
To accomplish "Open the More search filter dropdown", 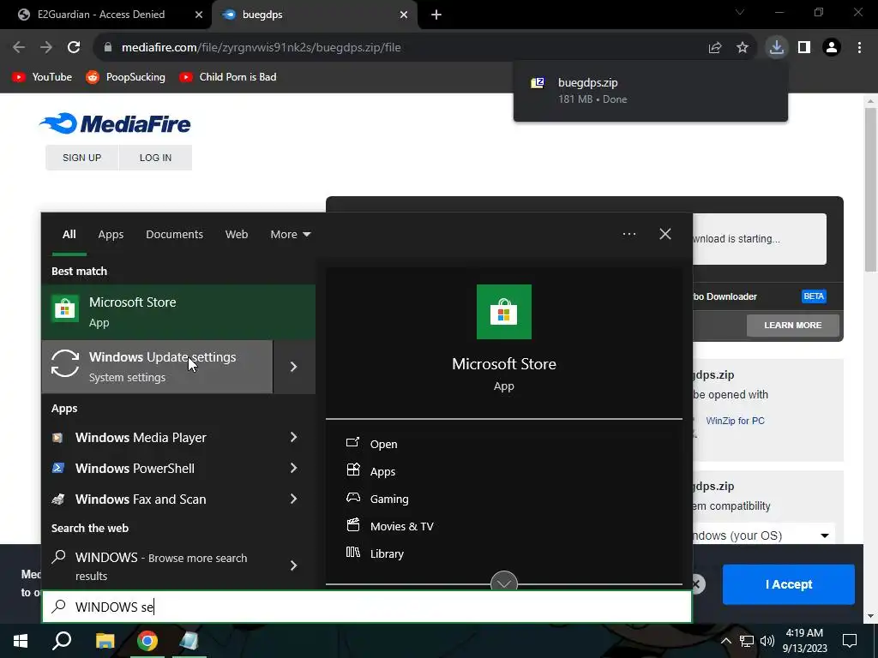I will pos(290,235).
